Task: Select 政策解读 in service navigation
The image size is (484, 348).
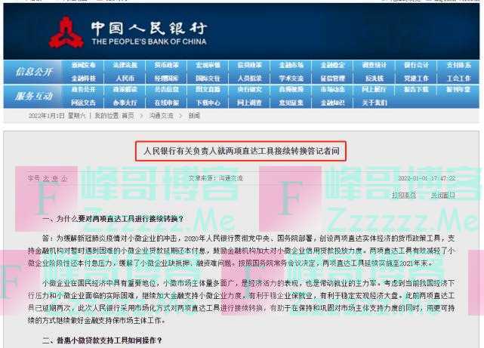Action: pyautogui.click(x=125, y=90)
